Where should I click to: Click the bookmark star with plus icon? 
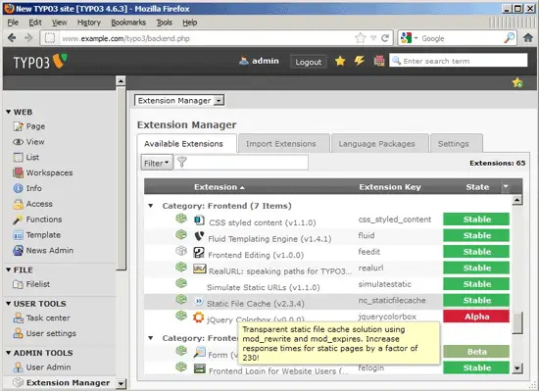(x=517, y=82)
